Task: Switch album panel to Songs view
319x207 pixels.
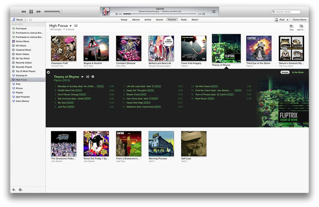Action: point(285,72)
